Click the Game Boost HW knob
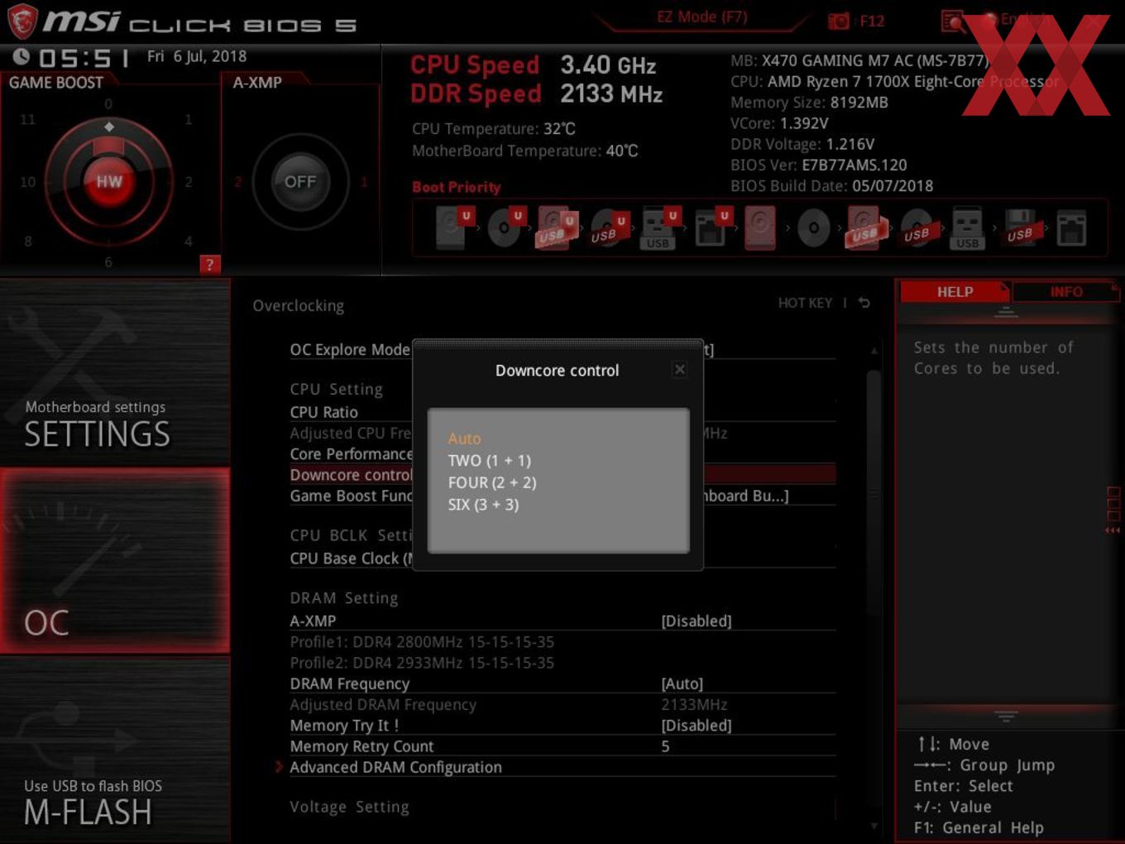Screen dimensions: 1125x844 point(108,181)
